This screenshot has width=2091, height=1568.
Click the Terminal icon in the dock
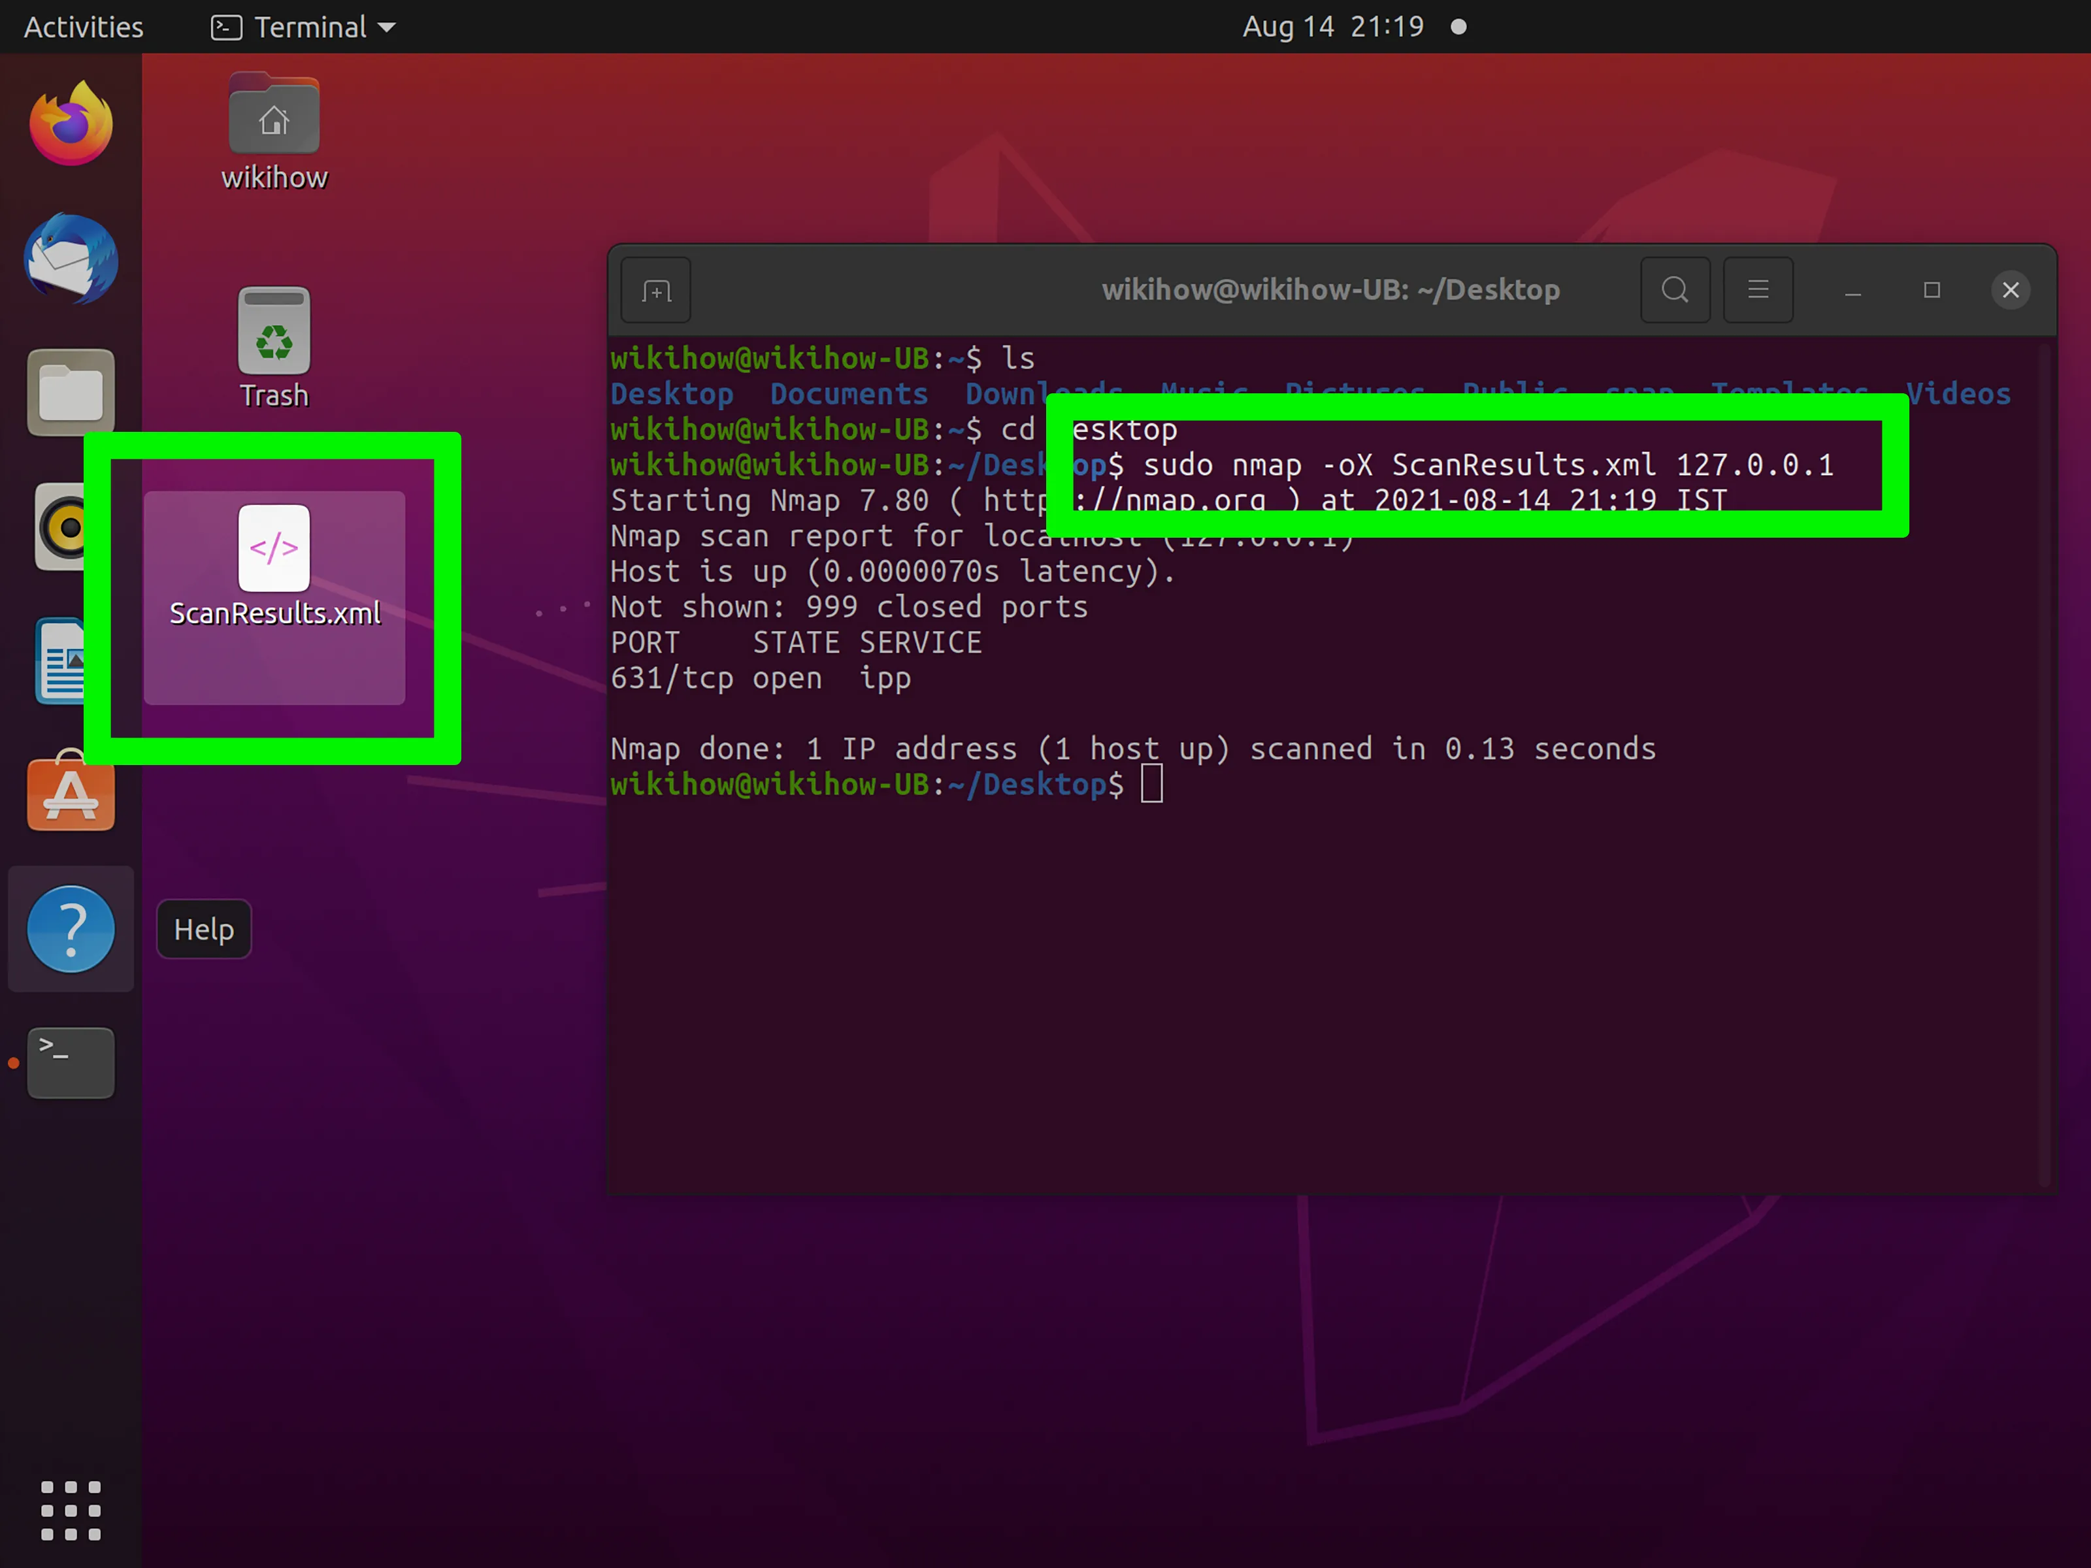[71, 1063]
